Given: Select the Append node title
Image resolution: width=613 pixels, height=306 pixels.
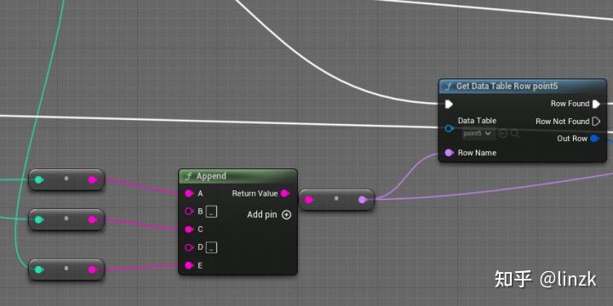Looking at the screenshot, I should coord(211,176).
